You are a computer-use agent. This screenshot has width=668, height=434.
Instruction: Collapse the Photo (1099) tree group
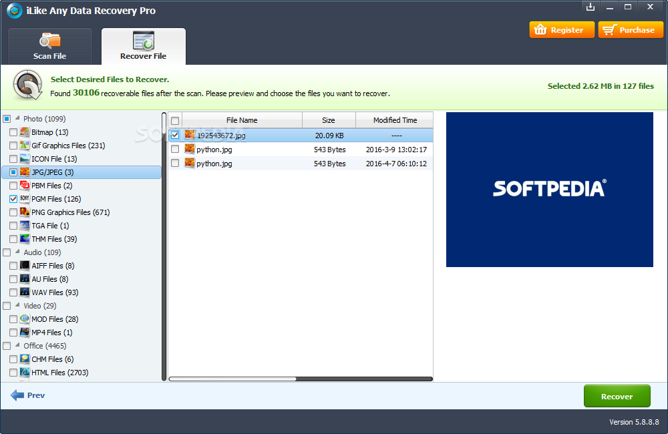(x=17, y=118)
